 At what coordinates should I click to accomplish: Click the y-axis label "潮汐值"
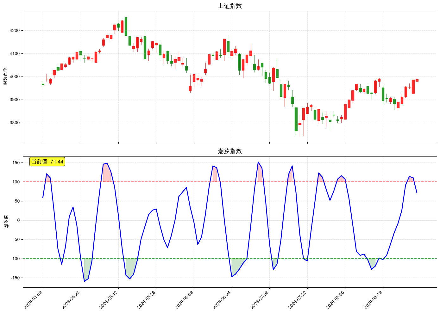[7, 222]
